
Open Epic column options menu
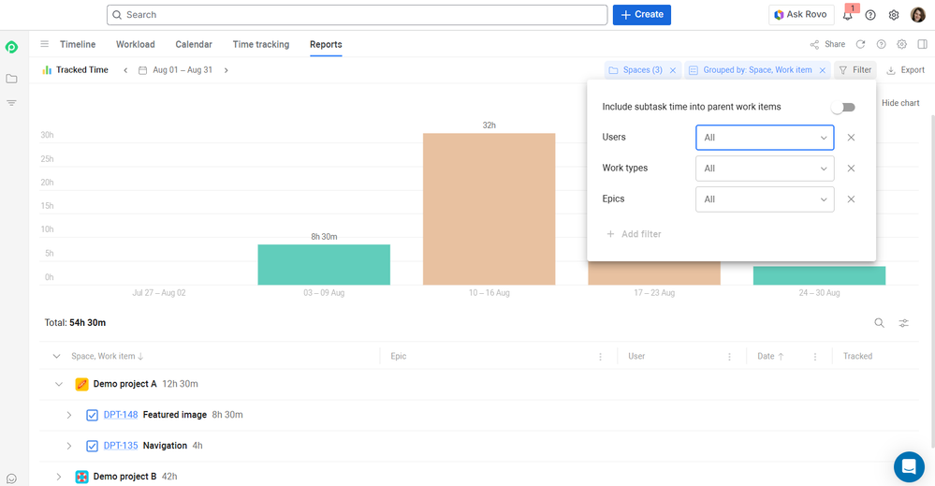[x=601, y=357]
